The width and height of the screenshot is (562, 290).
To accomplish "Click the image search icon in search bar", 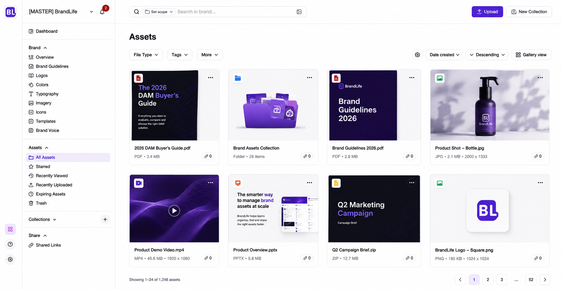I will (299, 12).
